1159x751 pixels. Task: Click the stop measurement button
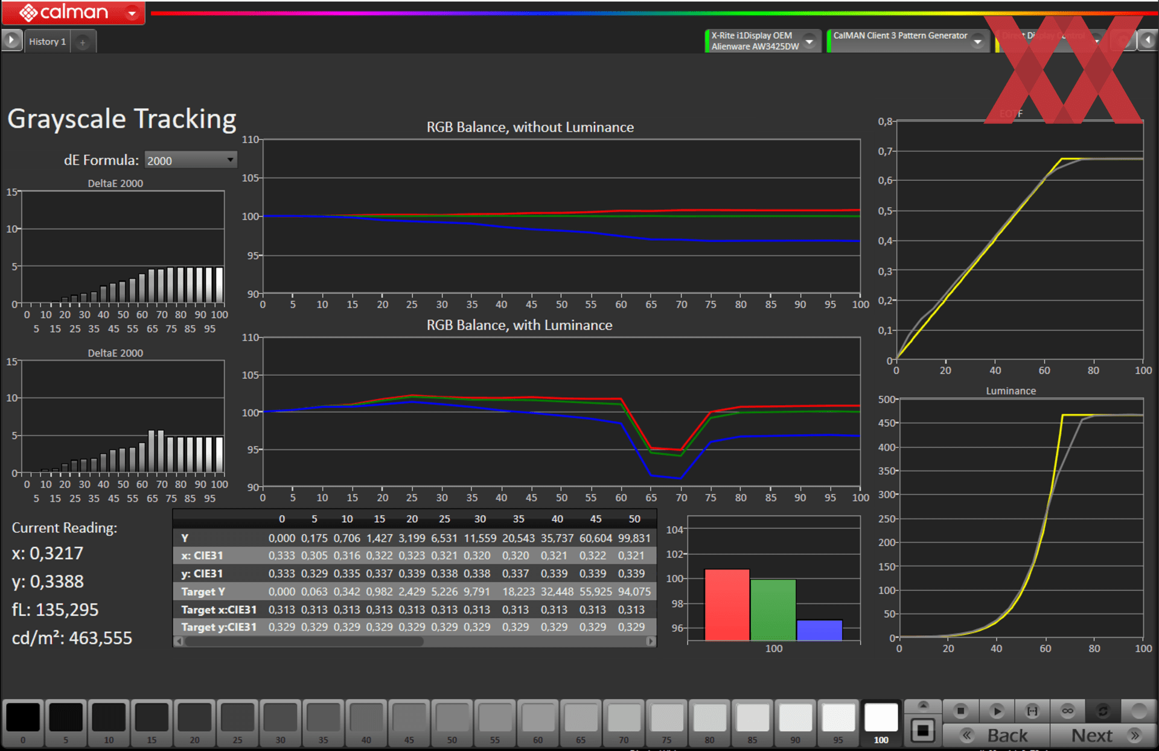[x=960, y=711]
